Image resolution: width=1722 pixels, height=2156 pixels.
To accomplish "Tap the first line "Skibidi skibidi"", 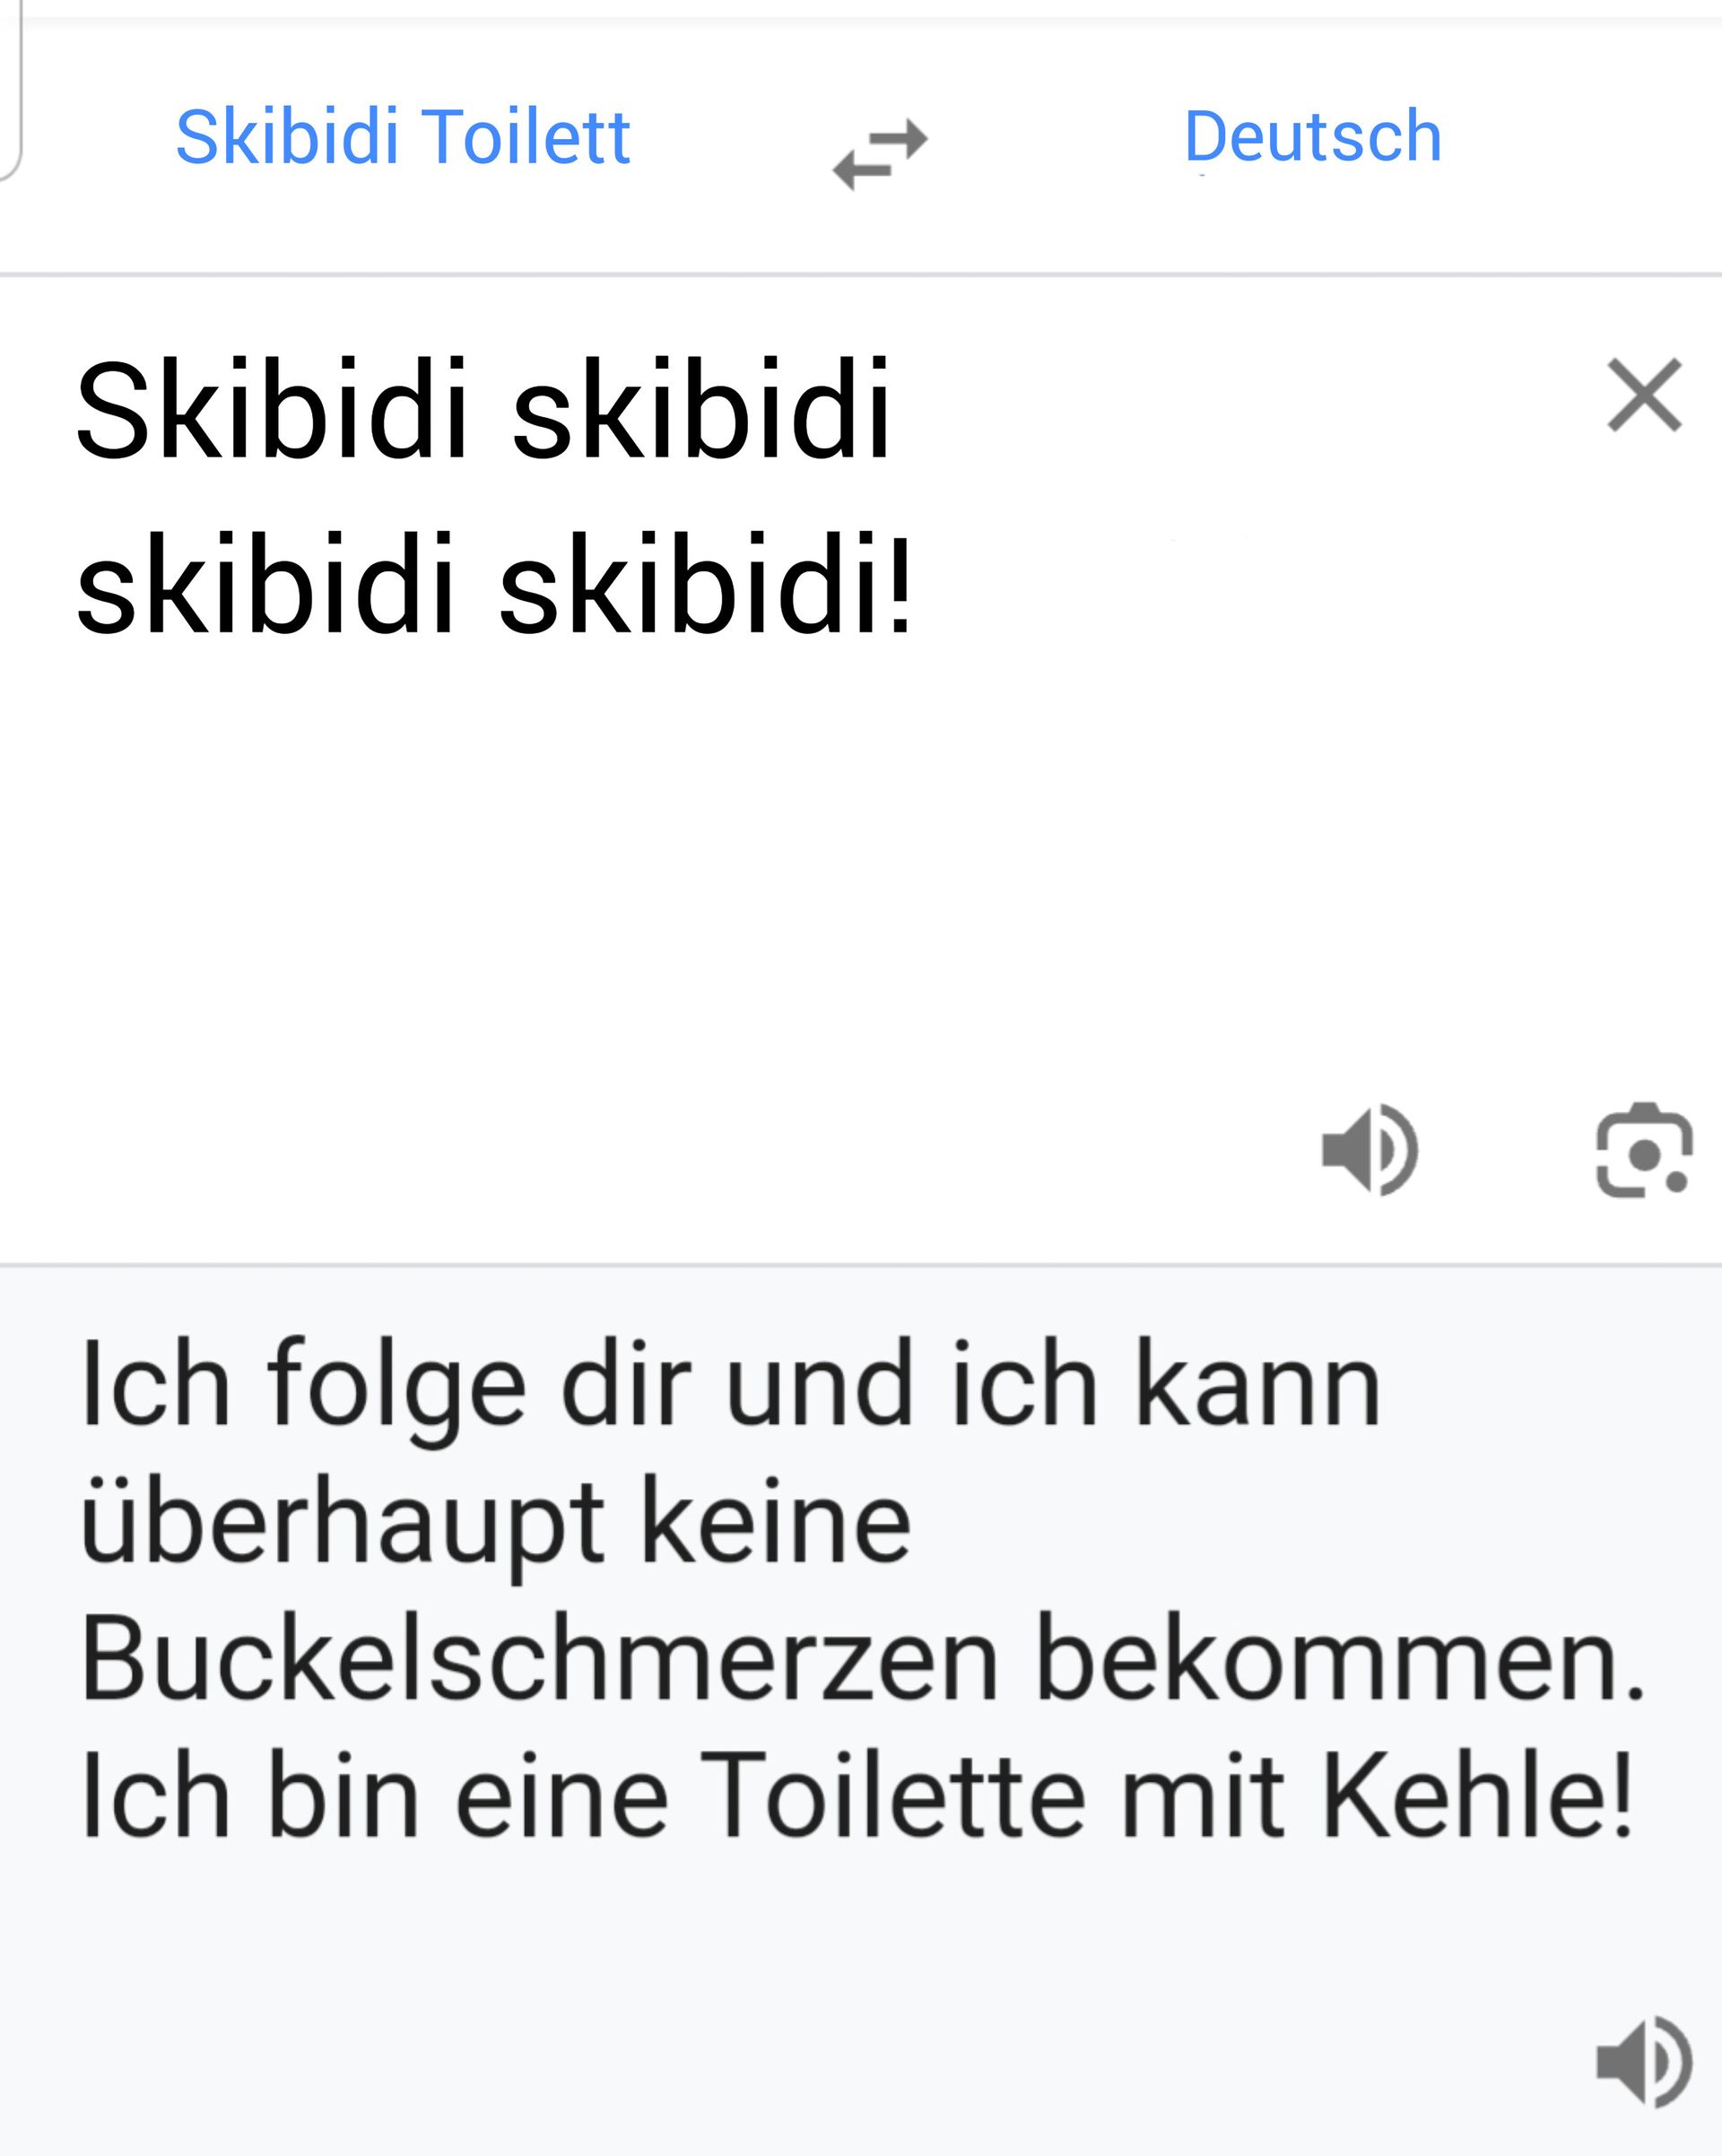I will (483, 410).
